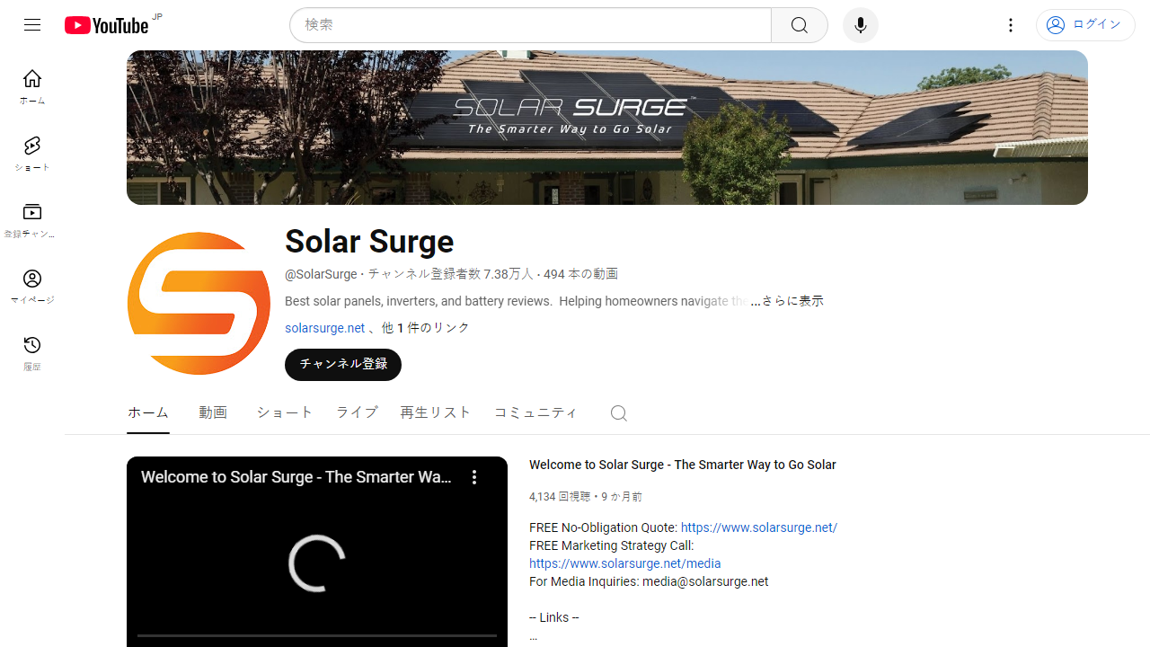Click the 494 本の動画 video count
The height and width of the screenshot is (647, 1150).
point(580,274)
